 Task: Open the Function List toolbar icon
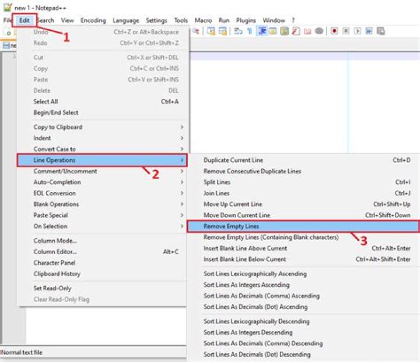pos(296,31)
